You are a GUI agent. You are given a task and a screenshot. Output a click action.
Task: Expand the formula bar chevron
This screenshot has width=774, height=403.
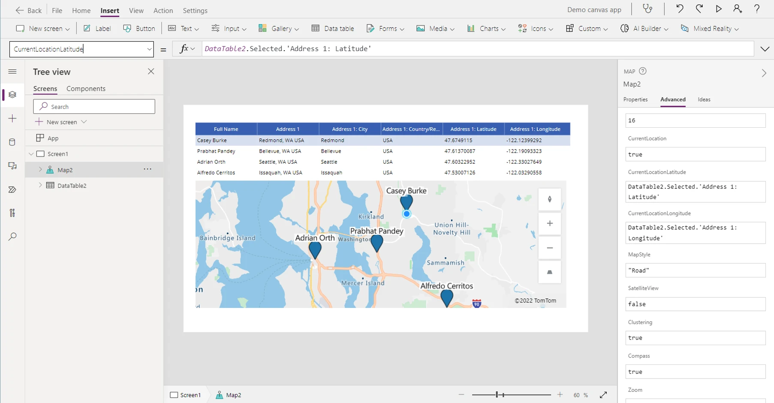tap(765, 49)
